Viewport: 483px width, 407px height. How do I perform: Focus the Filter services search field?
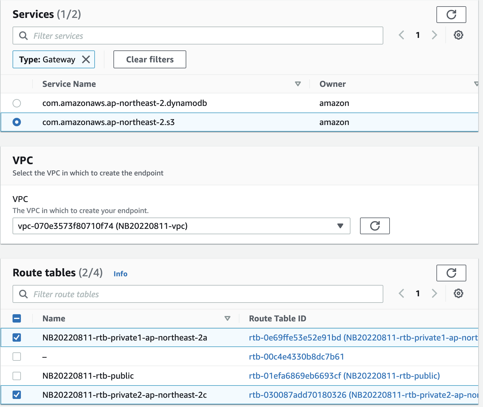click(198, 36)
